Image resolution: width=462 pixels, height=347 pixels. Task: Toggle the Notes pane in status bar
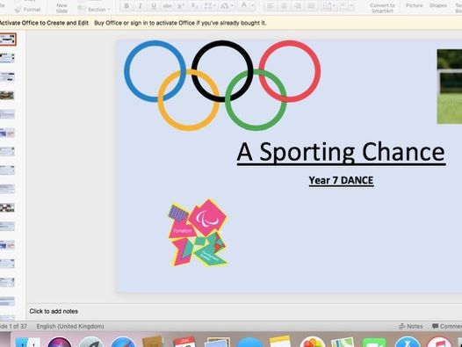click(411, 326)
